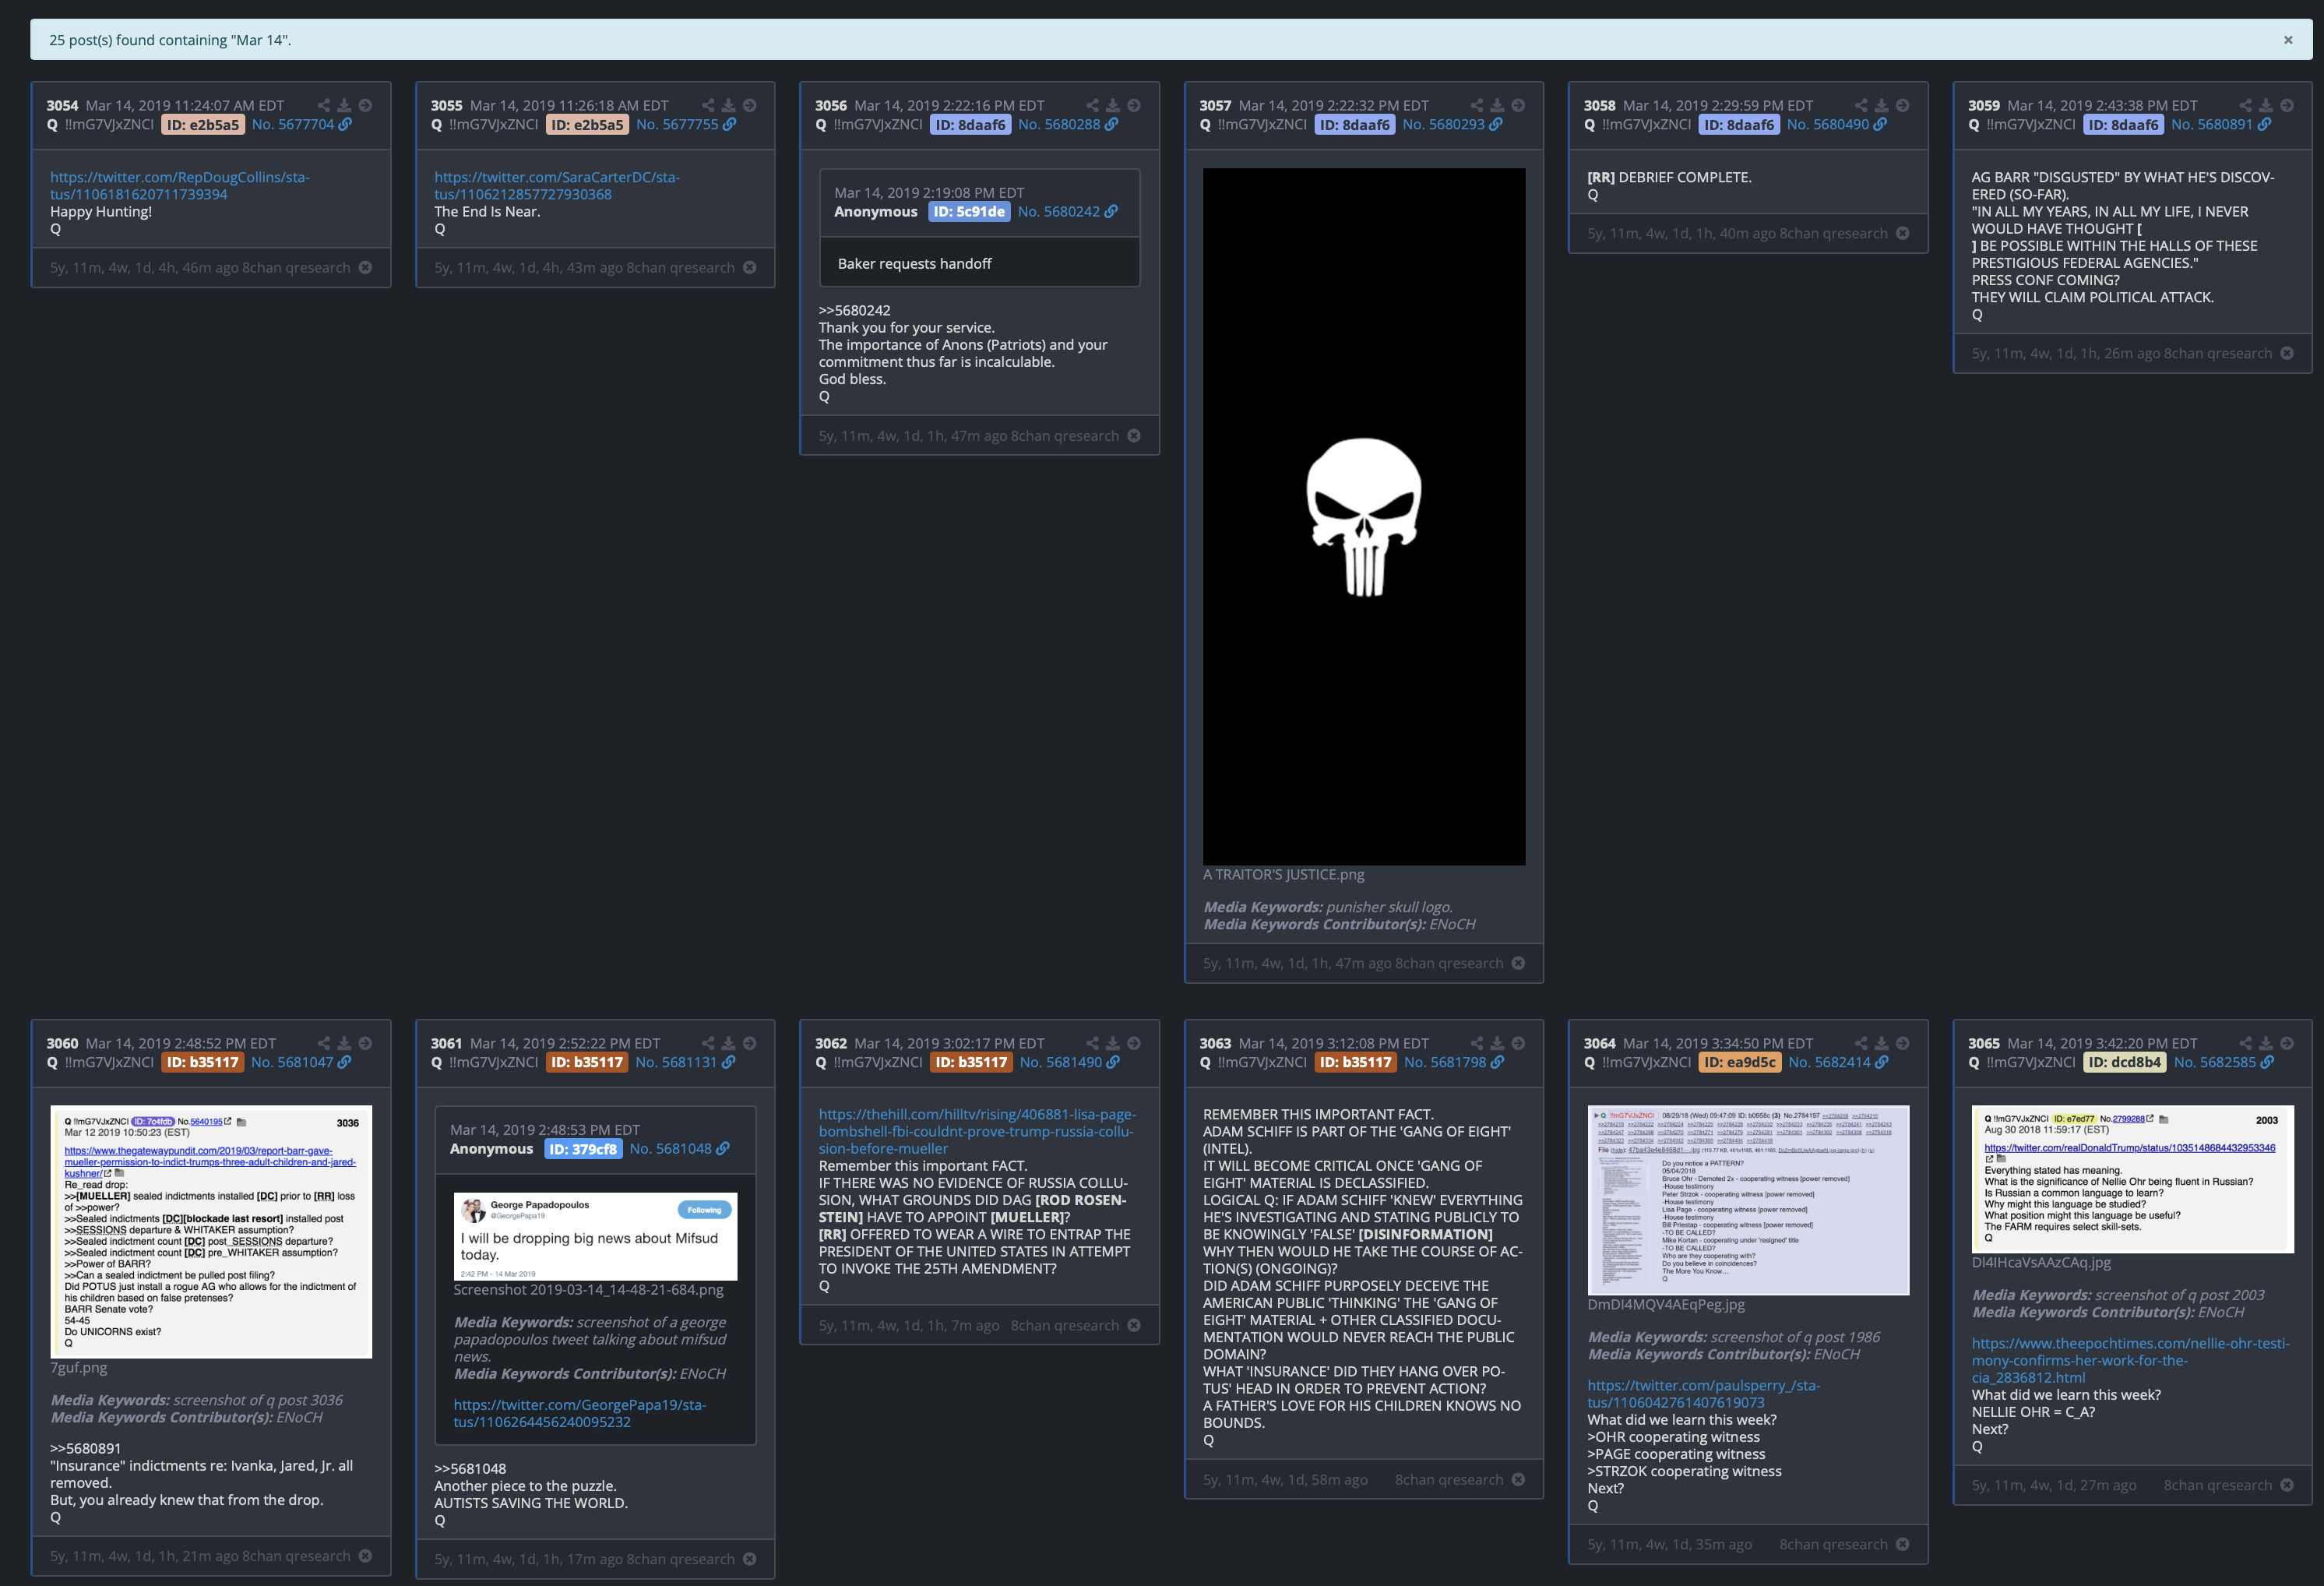Click ID: 5c91de badge in quoted post
This screenshot has width=2324, height=1586.
pos(969,211)
